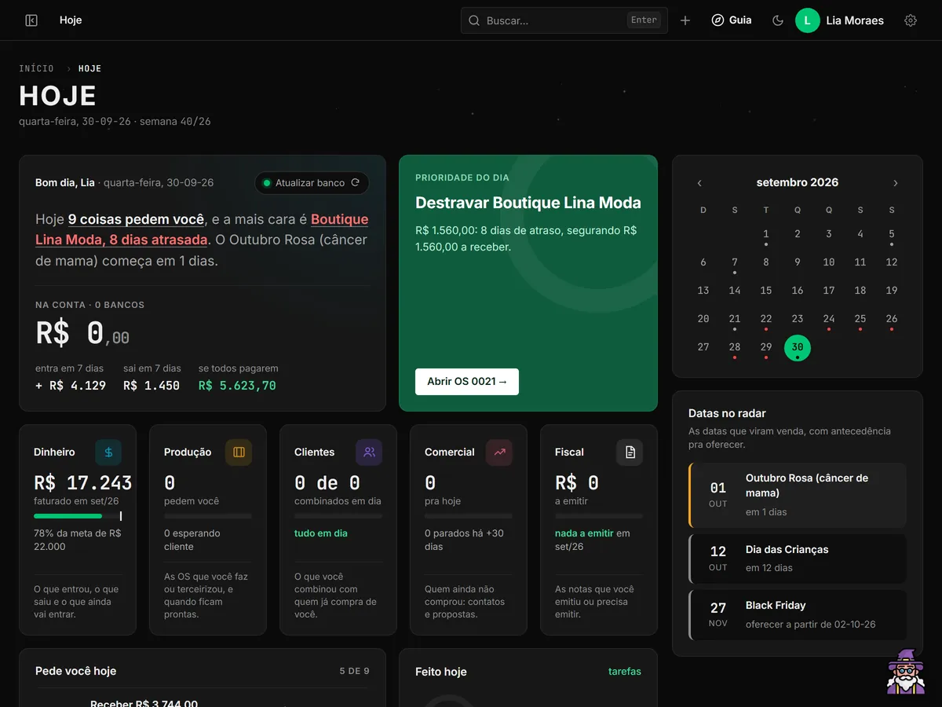The height and width of the screenshot is (707, 942).
Task: Click the Produção board icon
Action: 239,452
